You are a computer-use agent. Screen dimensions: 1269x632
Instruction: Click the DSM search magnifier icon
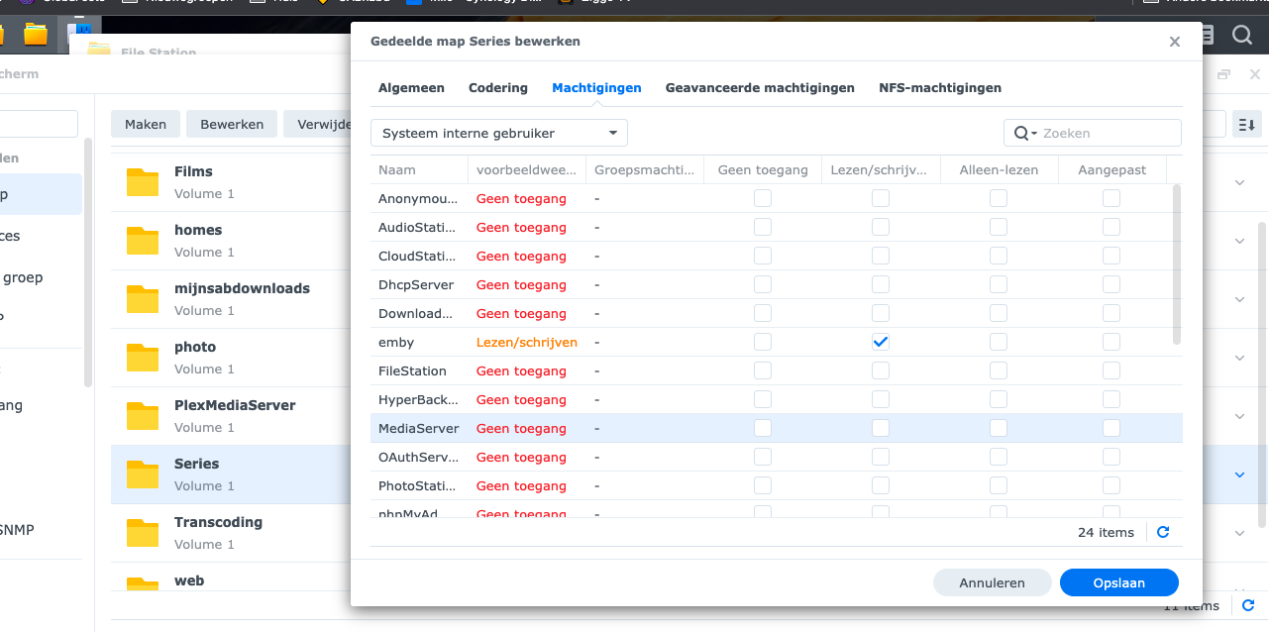(1241, 36)
